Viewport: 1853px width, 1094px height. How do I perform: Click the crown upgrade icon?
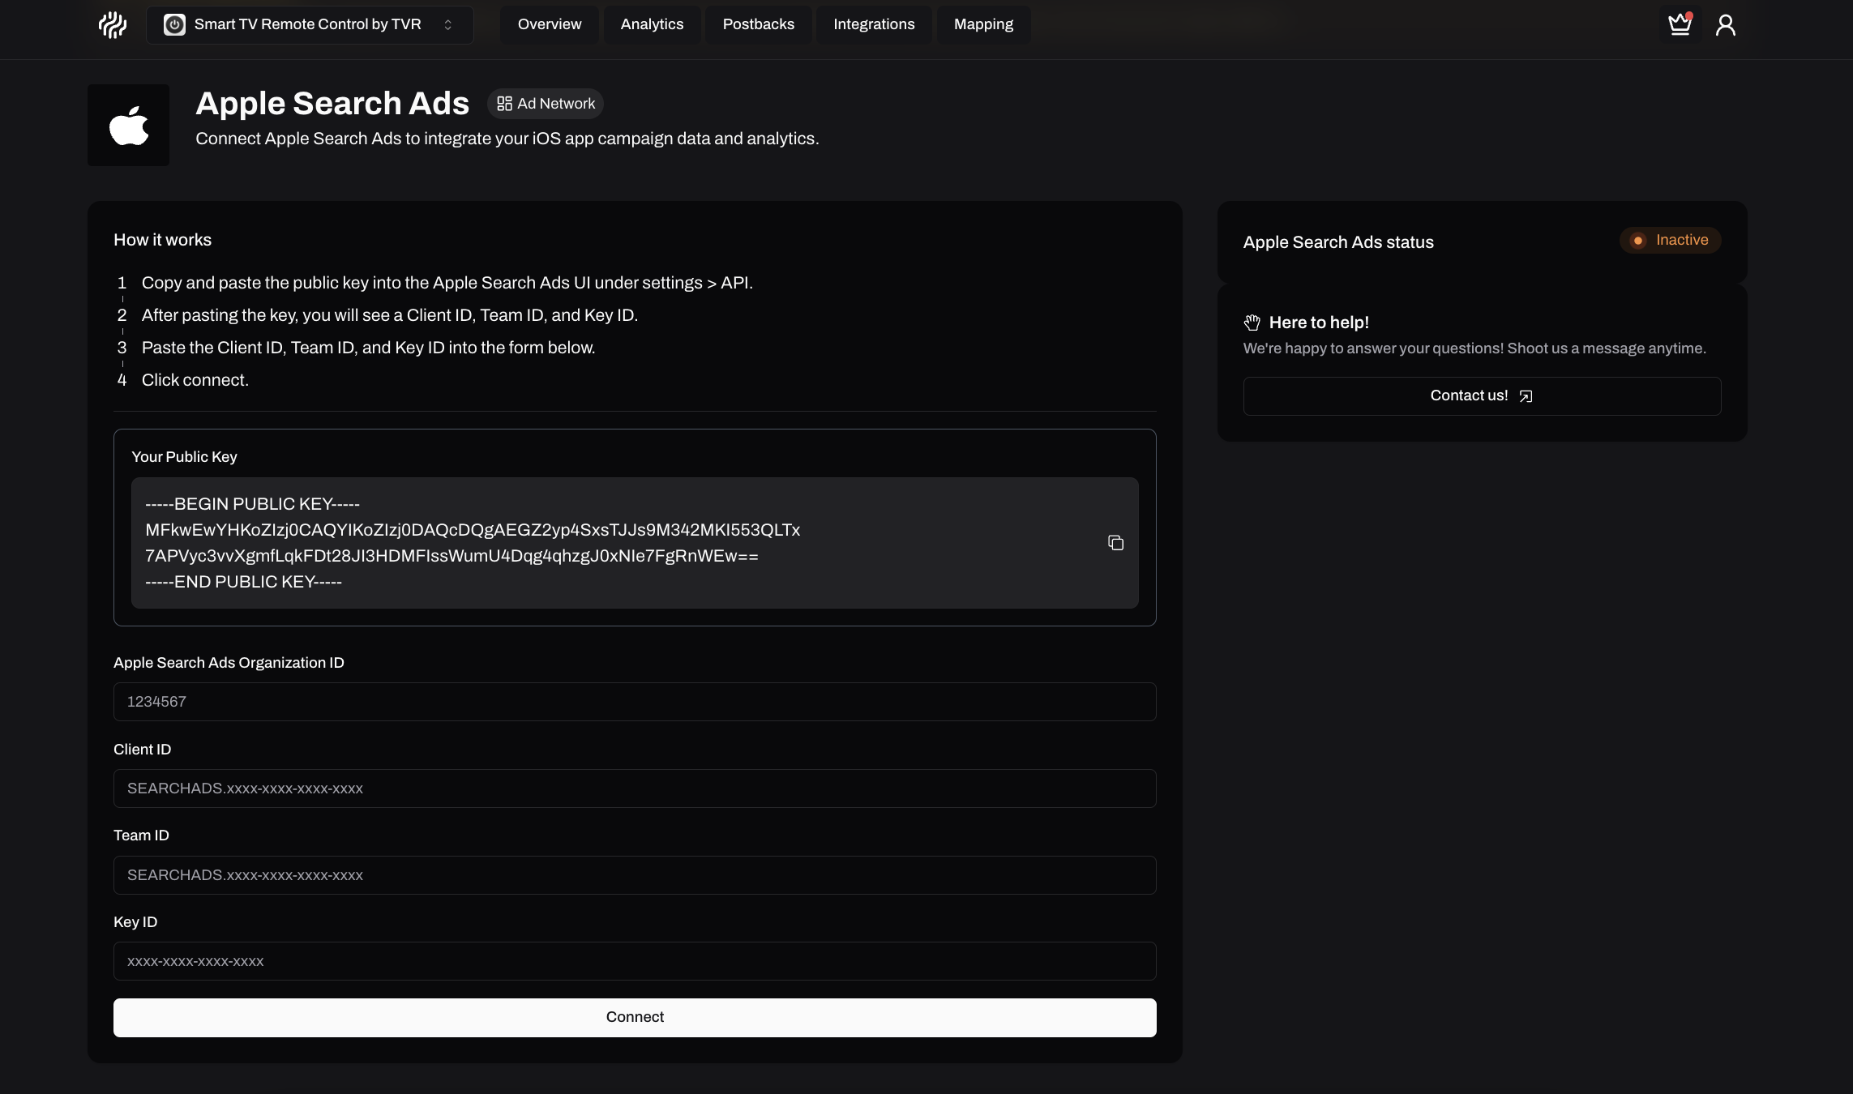(x=1680, y=24)
